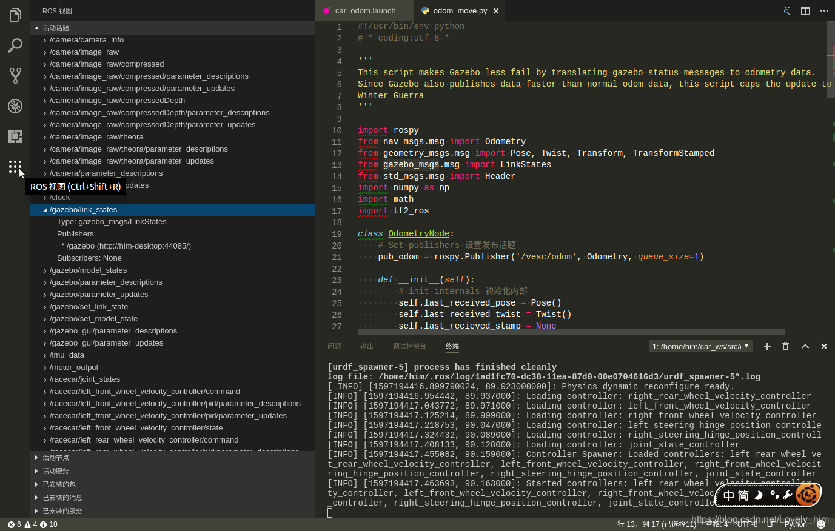The image size is (835, 531).
Task: Select the /camera/image_raw/theora topic
Action: coord(173,137)
